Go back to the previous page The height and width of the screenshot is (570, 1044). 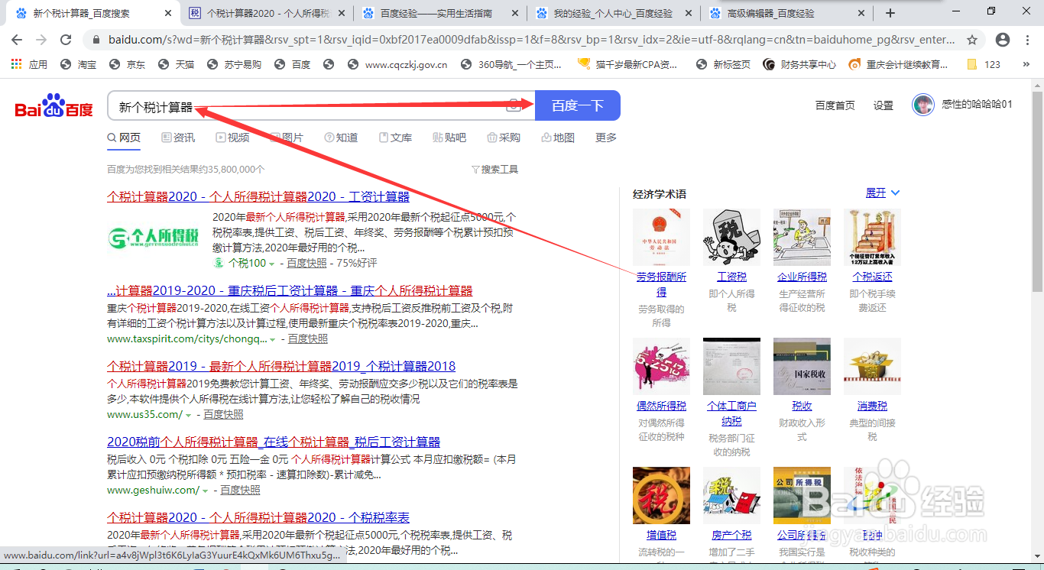17,40
